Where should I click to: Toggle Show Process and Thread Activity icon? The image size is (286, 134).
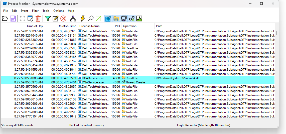coord(132,19)
